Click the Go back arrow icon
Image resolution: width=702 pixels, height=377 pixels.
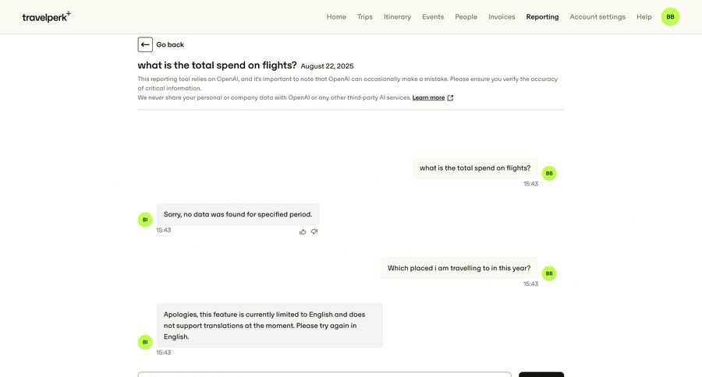145,44
